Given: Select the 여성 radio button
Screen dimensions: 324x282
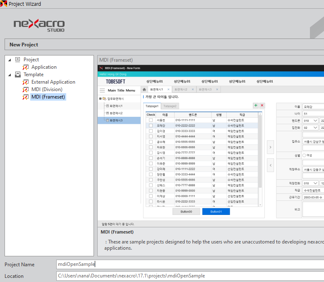Looking at the screenshot, I should tap(305, 155).
